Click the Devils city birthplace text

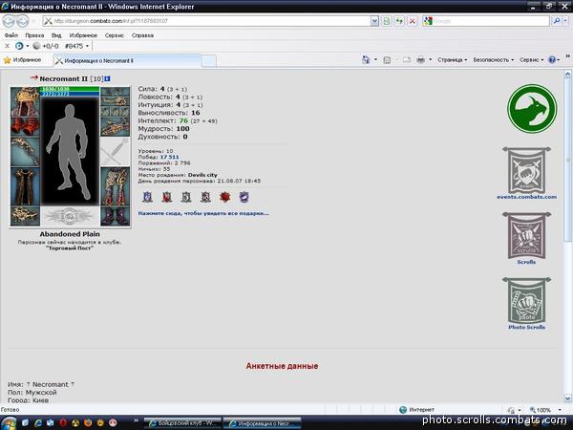click(202, 175)
